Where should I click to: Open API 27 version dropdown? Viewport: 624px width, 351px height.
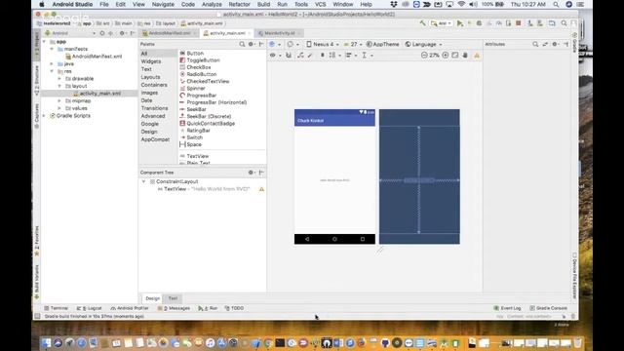click(353, 44)
